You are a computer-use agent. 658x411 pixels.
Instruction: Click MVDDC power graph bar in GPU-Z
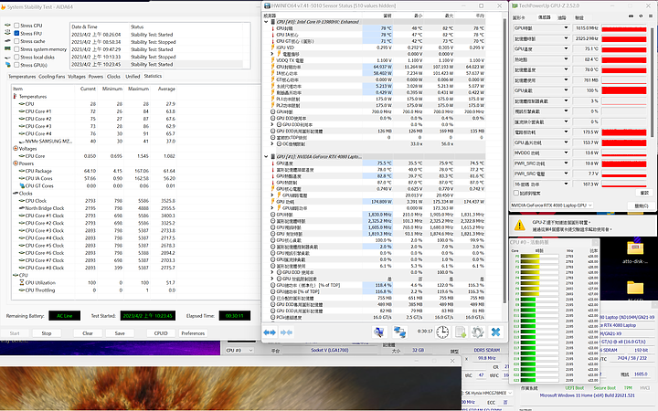624,153
